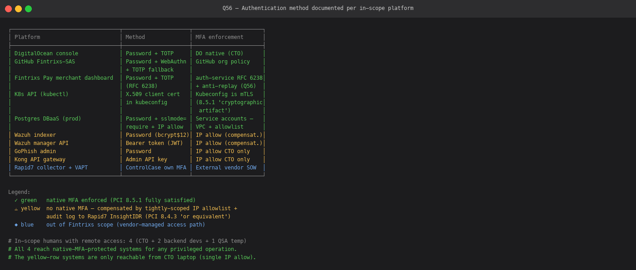Click the green checkmark legend symbol
Image resolution: width=636 pixels, height=270 pixels.
[x=16, y=200]
